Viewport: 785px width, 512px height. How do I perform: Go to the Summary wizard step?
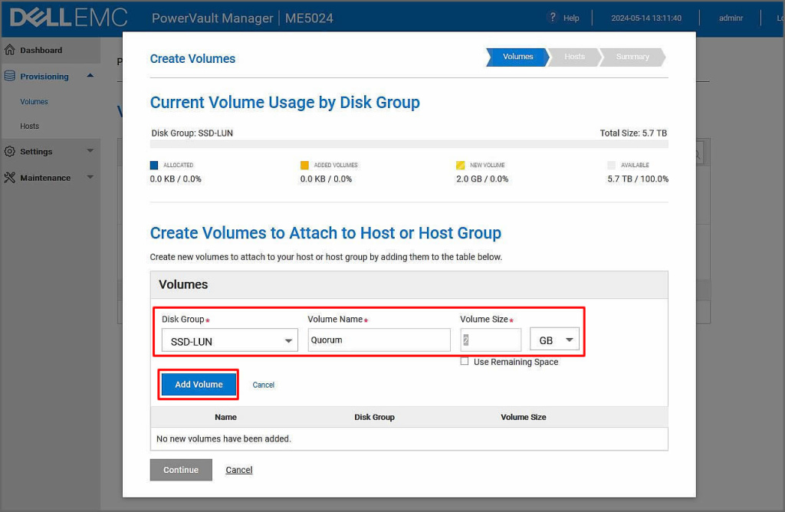click(x=632, y=57)
